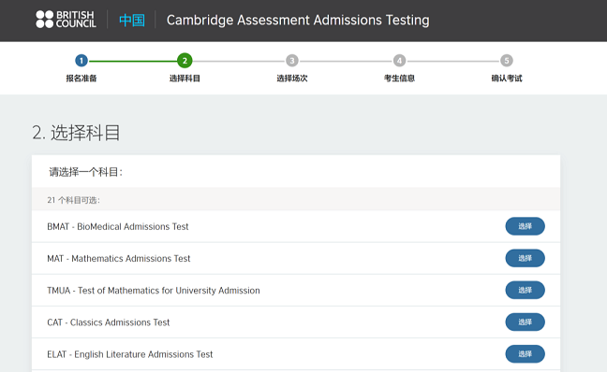Click step 5 circle 确认考试
Image resolution: width=607 pixels, height=372 pixels.
(x=507, y=61)
